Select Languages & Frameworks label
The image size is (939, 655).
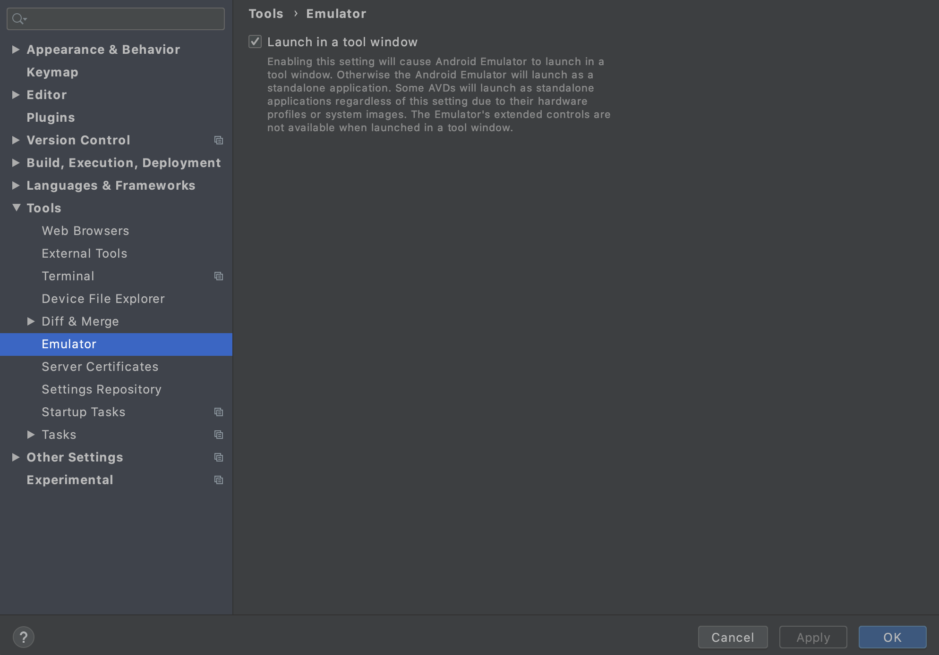click(111, 185)
